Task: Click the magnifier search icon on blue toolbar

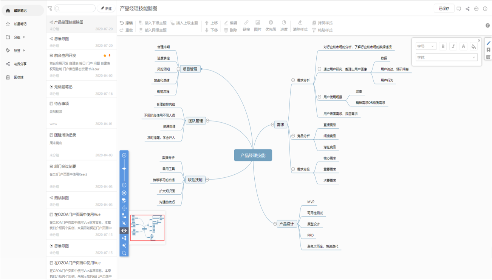Action: [x=124, y=253]
